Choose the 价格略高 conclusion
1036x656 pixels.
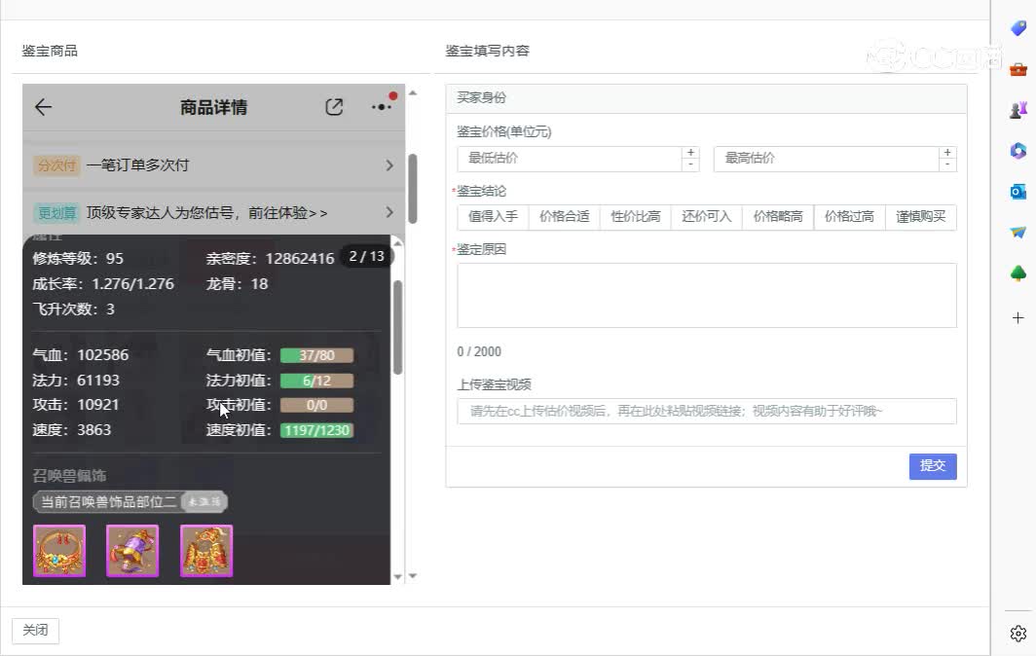[x=778, y=217]
